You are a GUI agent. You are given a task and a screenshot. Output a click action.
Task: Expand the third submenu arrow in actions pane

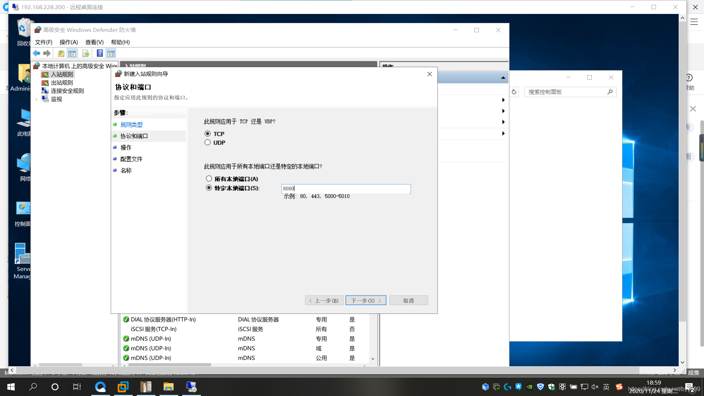point(503,122)
